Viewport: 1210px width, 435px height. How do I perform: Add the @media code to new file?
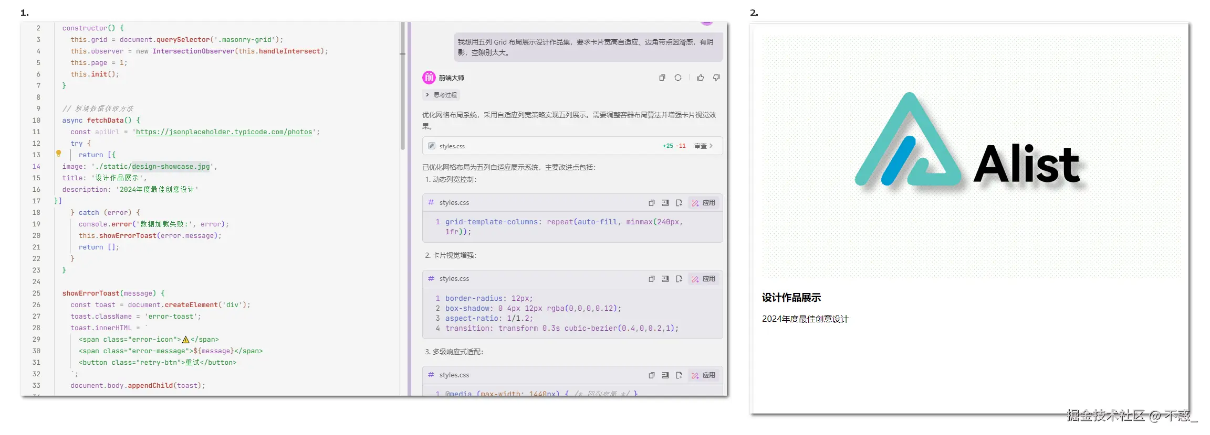pos(679,375)
